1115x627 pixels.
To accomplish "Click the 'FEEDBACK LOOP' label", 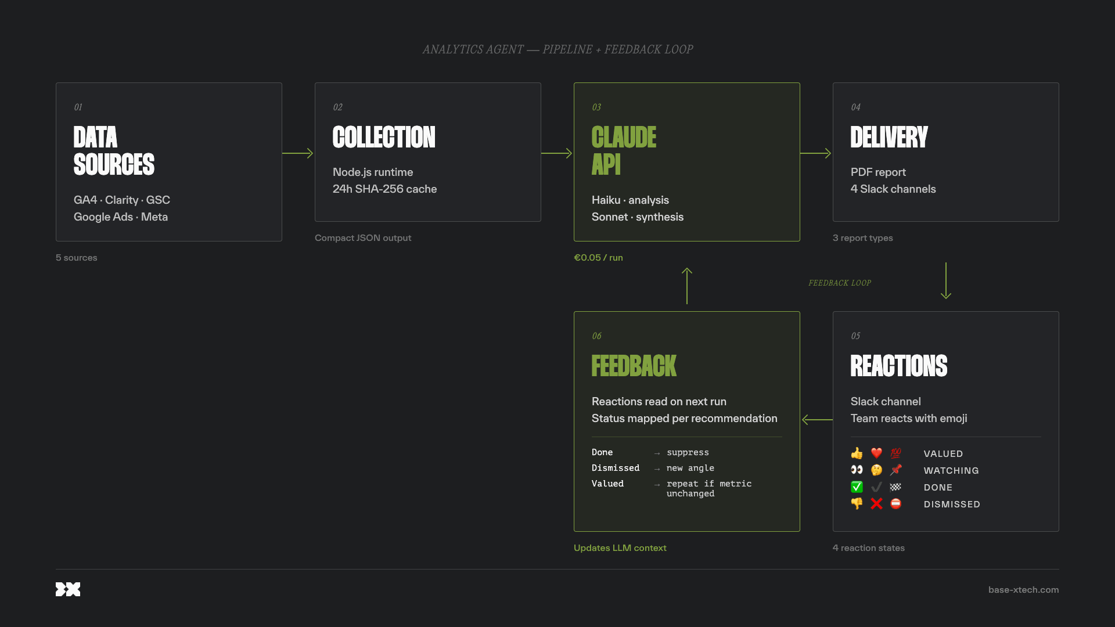I will (840, 283).
